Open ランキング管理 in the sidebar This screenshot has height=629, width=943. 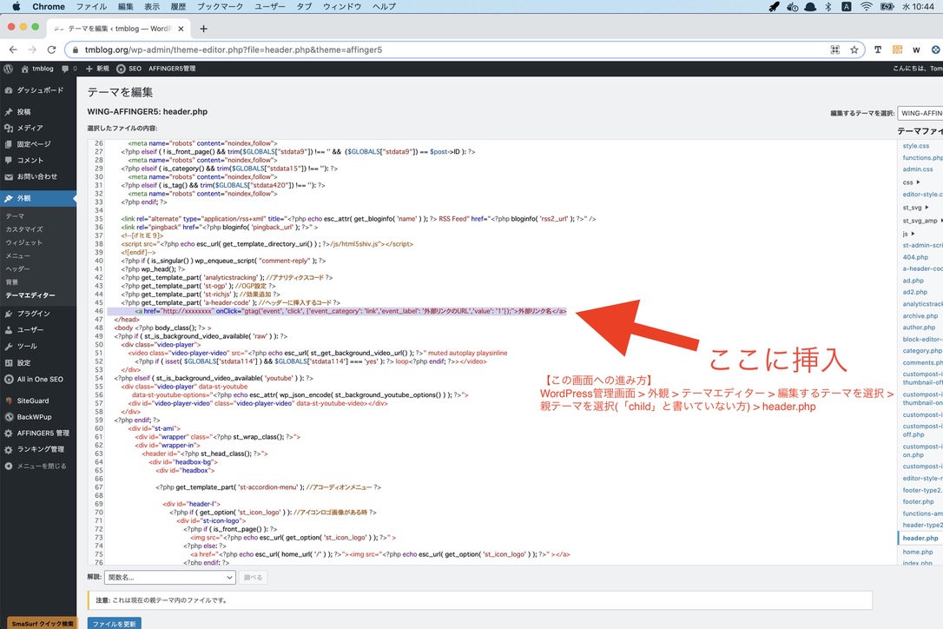click(38, 450)
